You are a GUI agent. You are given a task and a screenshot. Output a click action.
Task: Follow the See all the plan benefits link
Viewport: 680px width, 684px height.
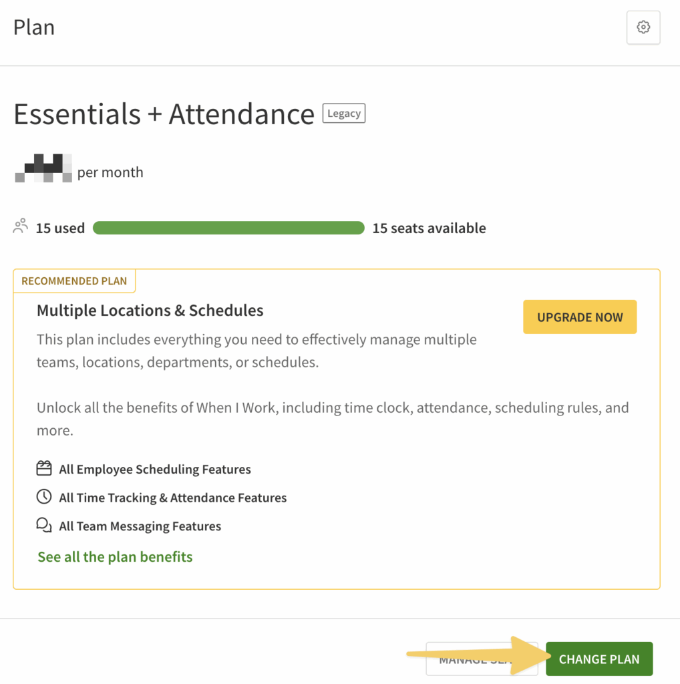(115, 557)
